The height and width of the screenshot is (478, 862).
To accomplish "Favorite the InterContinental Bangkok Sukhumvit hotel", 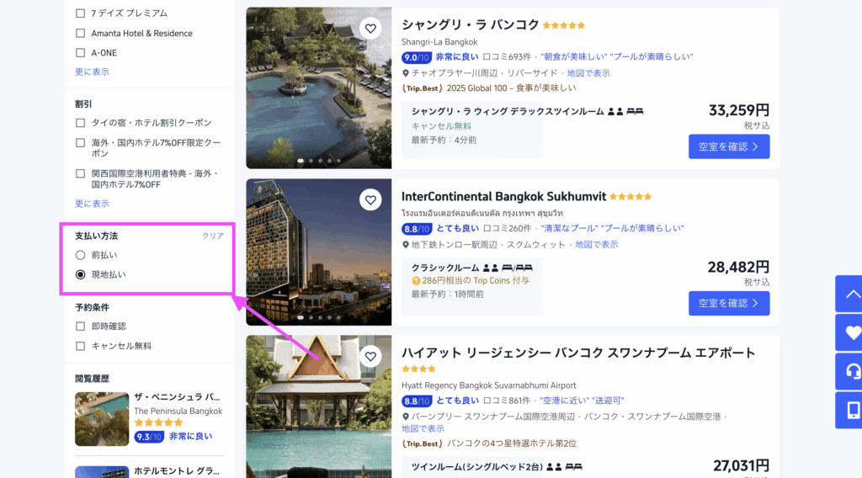I will [x=370, y=200].
